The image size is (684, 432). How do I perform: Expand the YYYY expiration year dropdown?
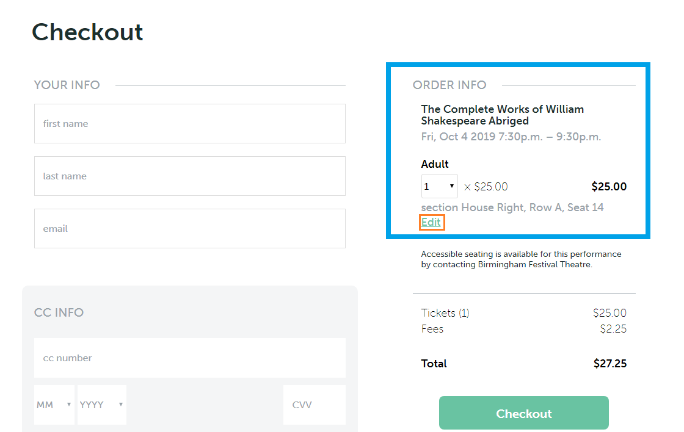coord(101,405)
